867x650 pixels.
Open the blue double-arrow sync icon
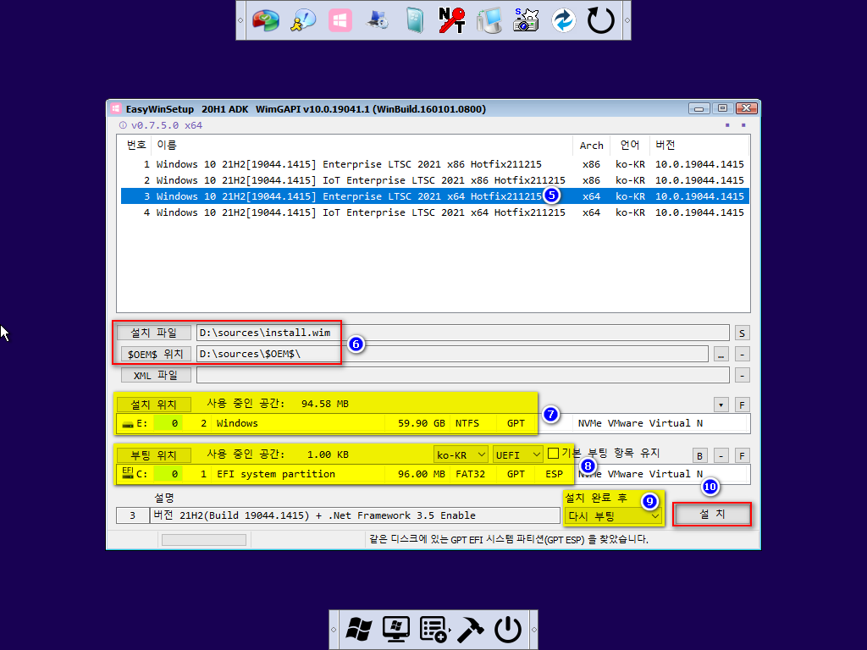click(x=563, y=20)
